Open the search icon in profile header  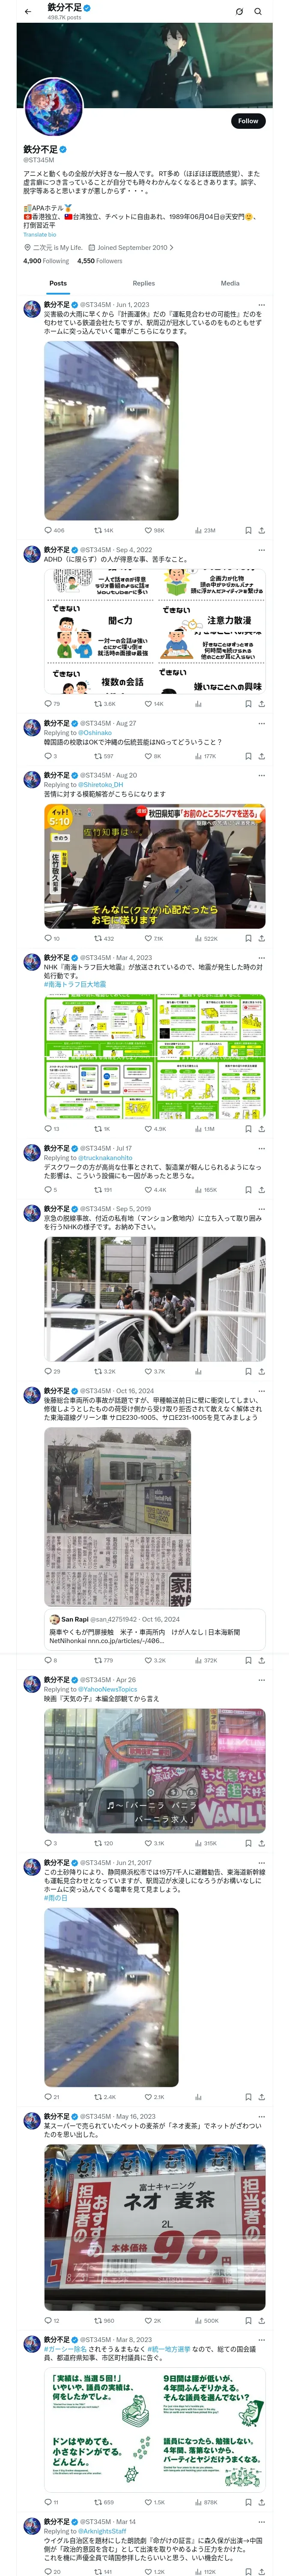[x=258, y=12]
